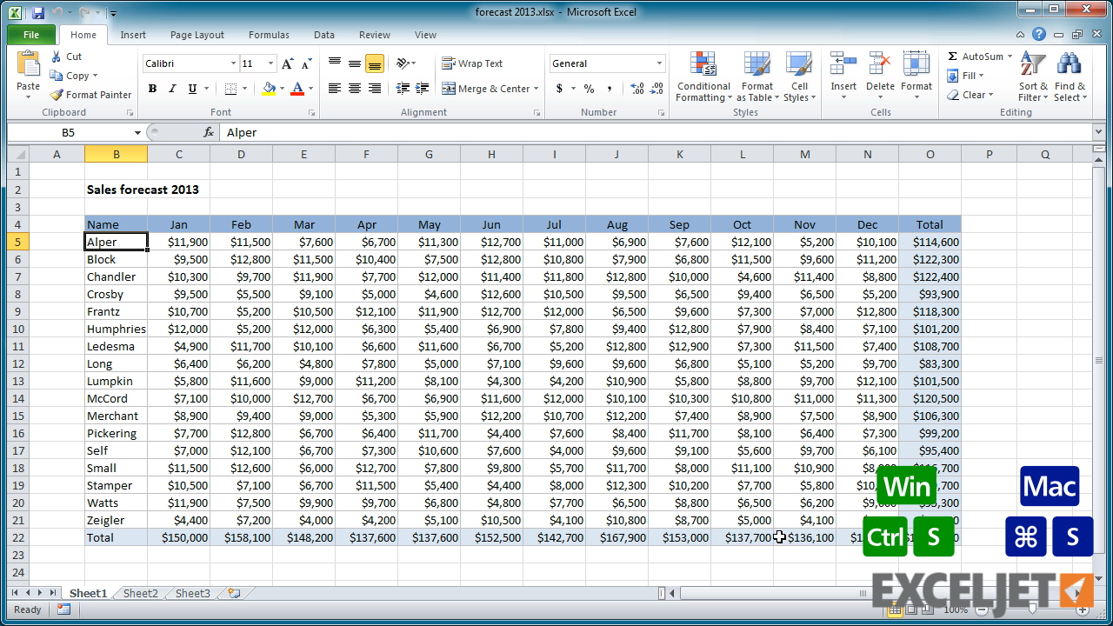Open Cell Styles gallery

(x=799, y=77)
